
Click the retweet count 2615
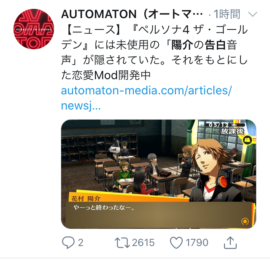click(x=143, y=243)
